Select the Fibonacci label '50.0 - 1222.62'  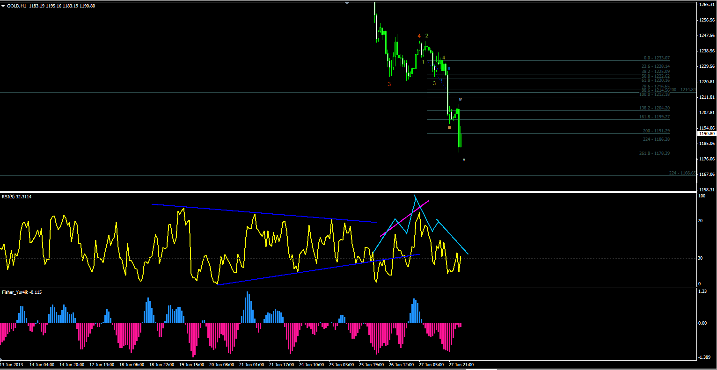(656, 76)
